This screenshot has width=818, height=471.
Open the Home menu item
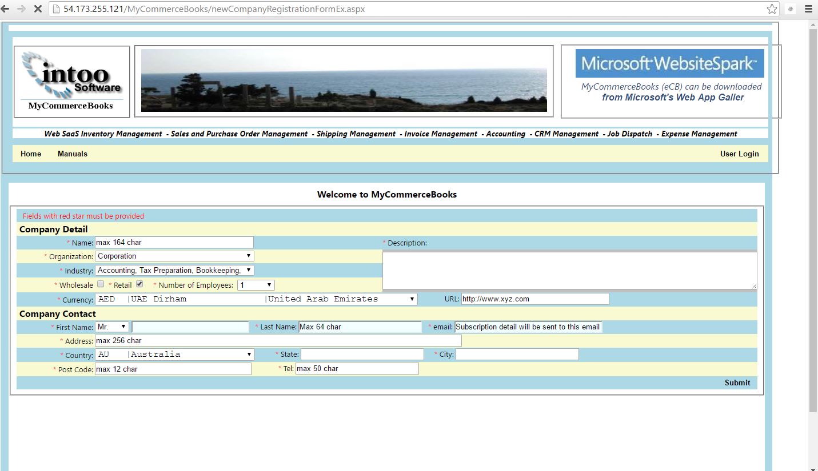point(31,154)
